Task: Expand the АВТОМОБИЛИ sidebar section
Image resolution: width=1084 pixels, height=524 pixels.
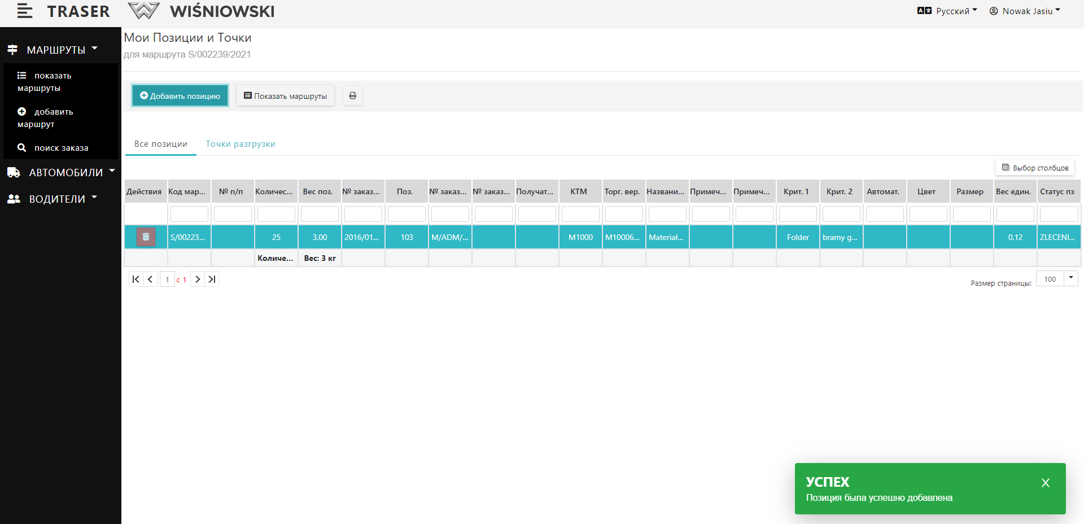Action: pos(61,172)
